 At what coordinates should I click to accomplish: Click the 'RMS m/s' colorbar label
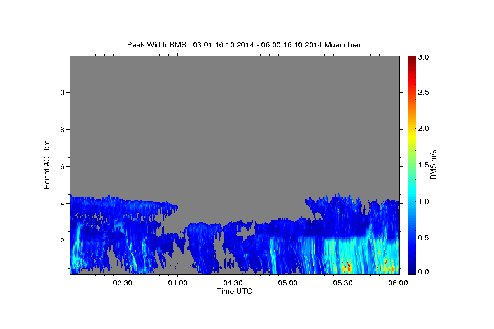[x=433, y=164]
